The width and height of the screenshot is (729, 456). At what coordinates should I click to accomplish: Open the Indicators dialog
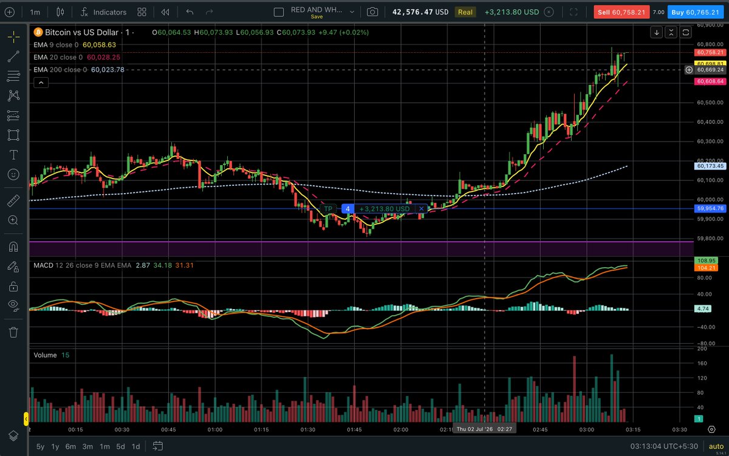click(103, 12)
